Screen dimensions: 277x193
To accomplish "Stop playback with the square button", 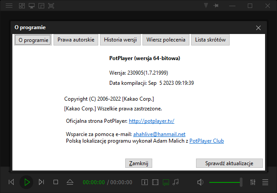I will pyautogui.click(x=56, y=182).
